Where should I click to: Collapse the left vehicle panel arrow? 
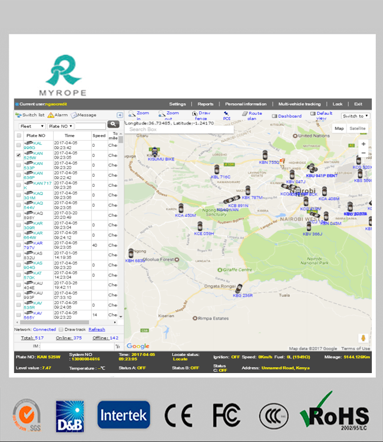(x=120, y=115)
